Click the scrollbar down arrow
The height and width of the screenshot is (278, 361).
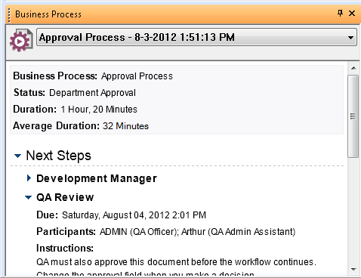(x=353, y=270)
